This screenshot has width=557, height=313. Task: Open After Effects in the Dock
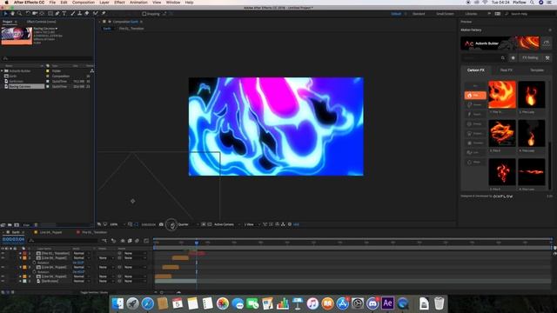point(387,303)
